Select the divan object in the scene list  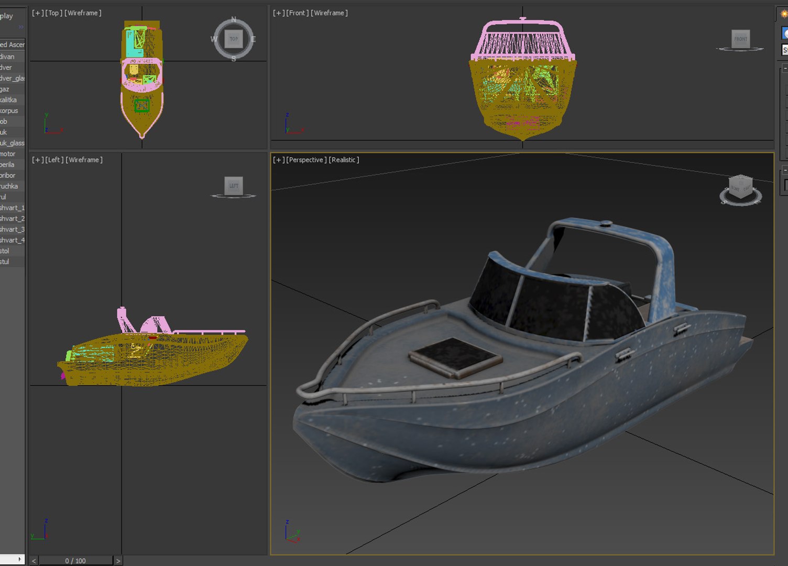coord(12,57)
